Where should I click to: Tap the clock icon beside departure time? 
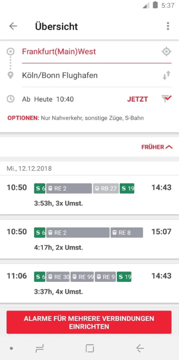tap(11, 99)
